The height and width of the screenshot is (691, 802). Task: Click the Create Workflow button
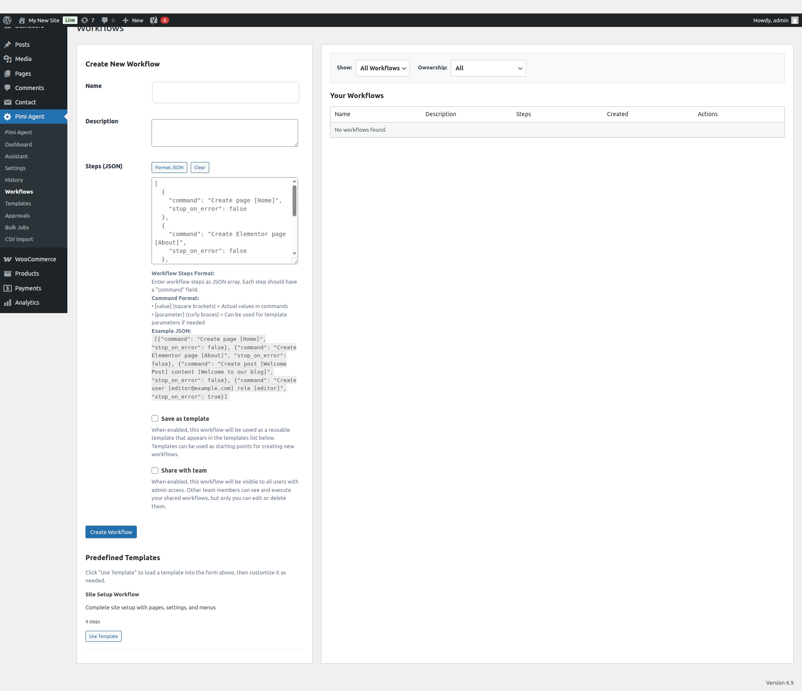pos(111,532)
